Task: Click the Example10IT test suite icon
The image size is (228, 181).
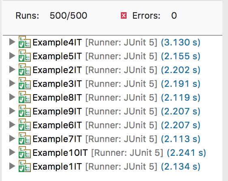Action: (25, 152)
